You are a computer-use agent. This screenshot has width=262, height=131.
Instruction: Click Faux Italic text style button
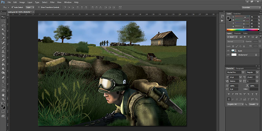[233, 94]
